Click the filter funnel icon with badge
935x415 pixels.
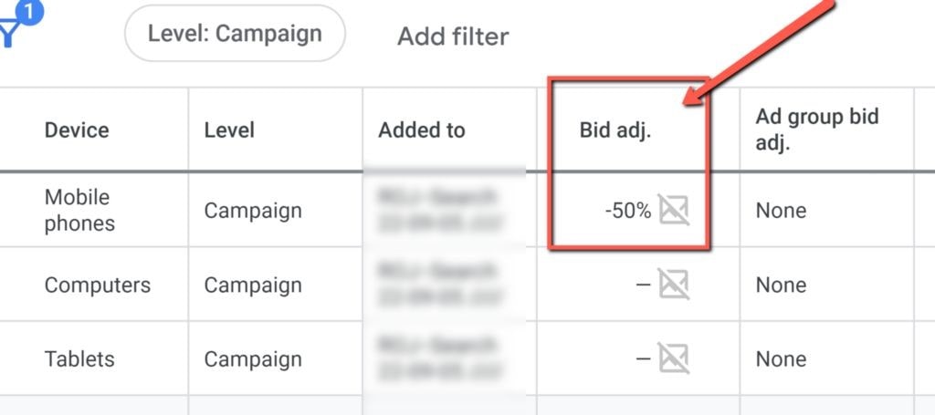(x=16, y=24)
